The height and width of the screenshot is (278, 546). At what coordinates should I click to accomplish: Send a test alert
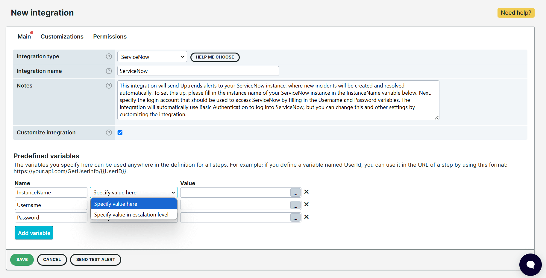(95, 259)
